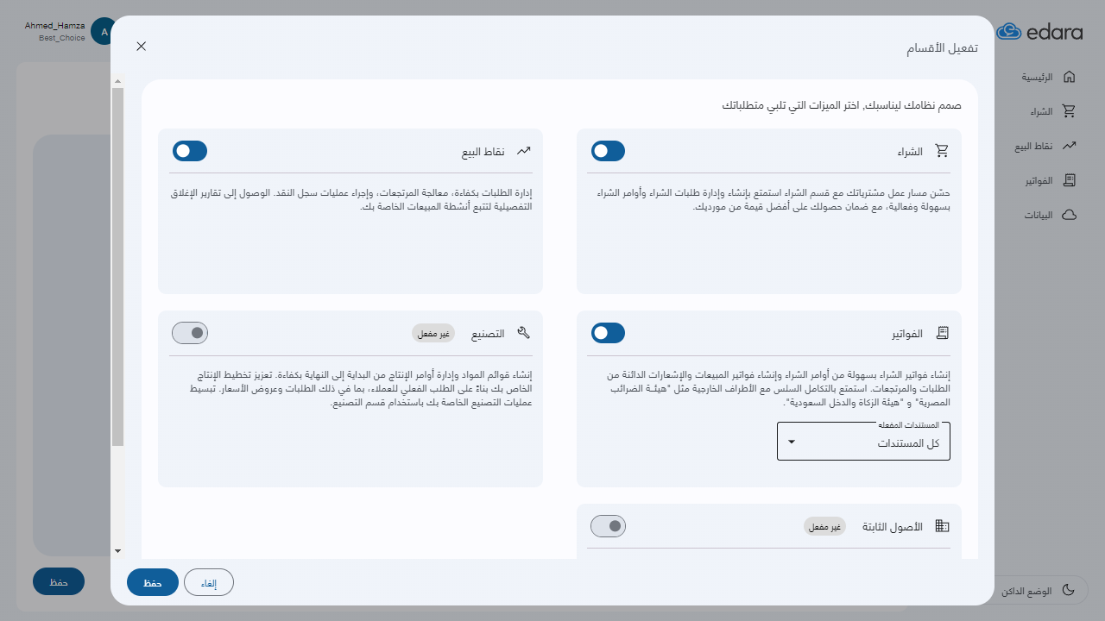
Task: Open the user avatar A
Action: [104, 31]
